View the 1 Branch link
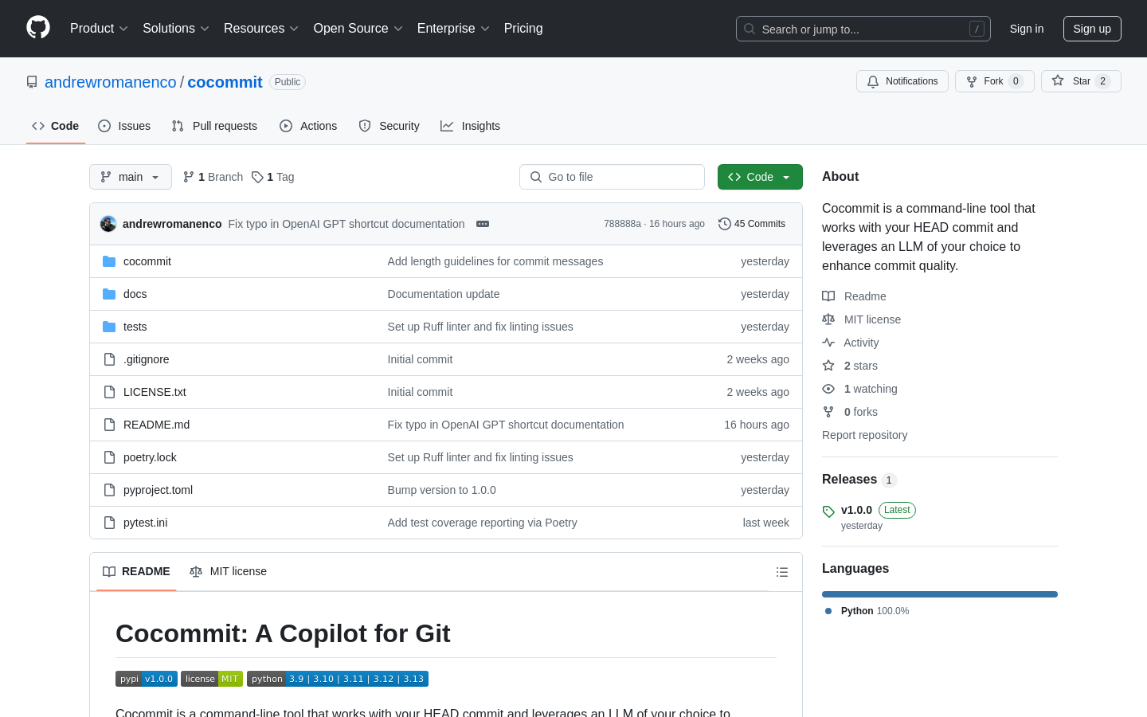 coord(213,177)
